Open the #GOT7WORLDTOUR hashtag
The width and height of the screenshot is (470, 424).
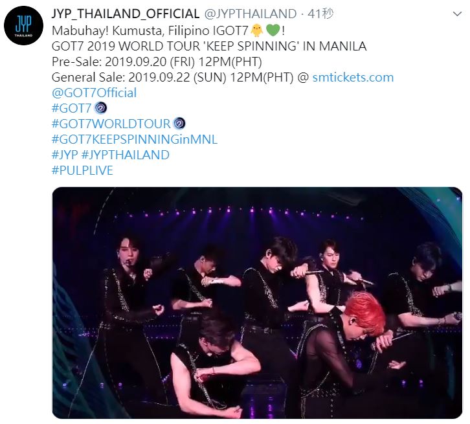point(111,124)
